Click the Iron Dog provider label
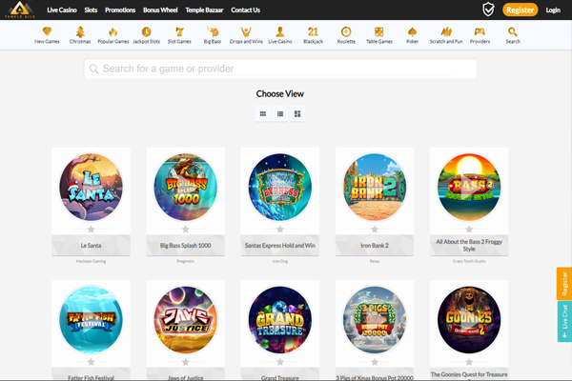This screenshot has width=572, height=381. click(279, 261)
